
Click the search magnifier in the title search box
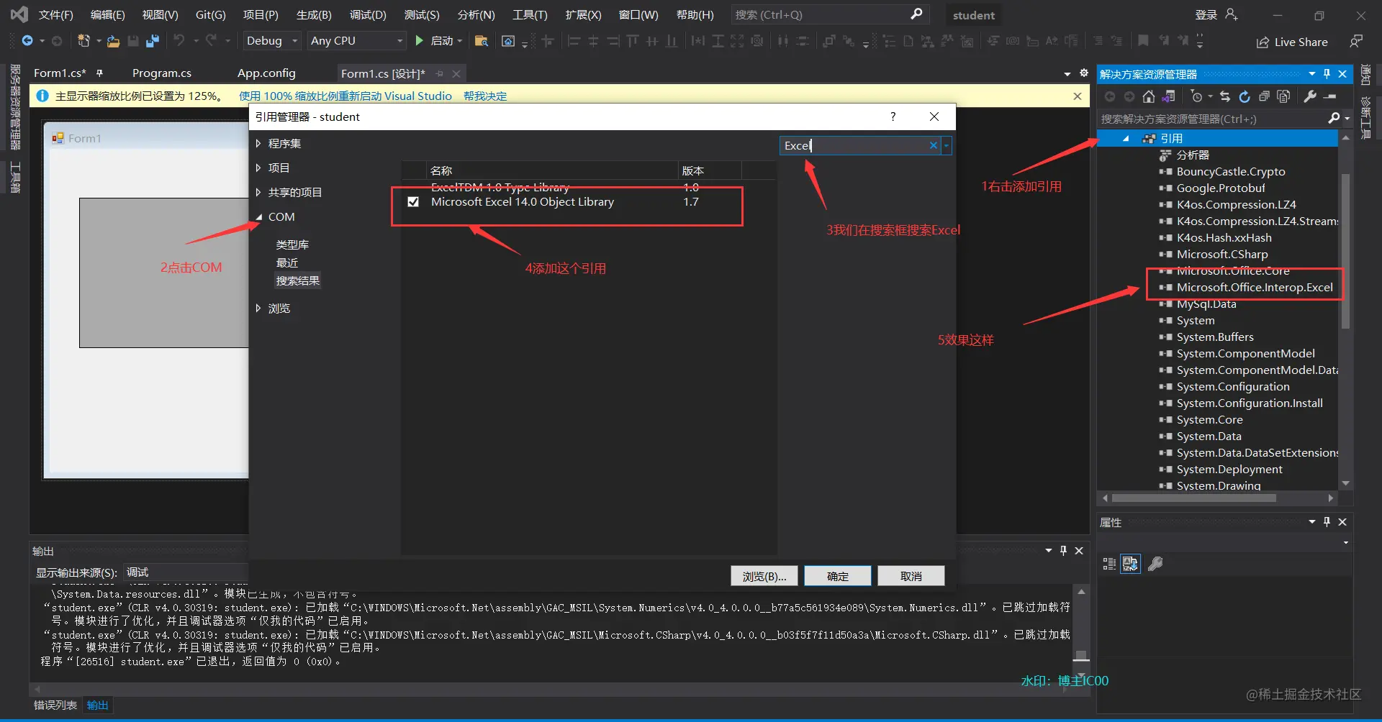[x=916, y=14]
